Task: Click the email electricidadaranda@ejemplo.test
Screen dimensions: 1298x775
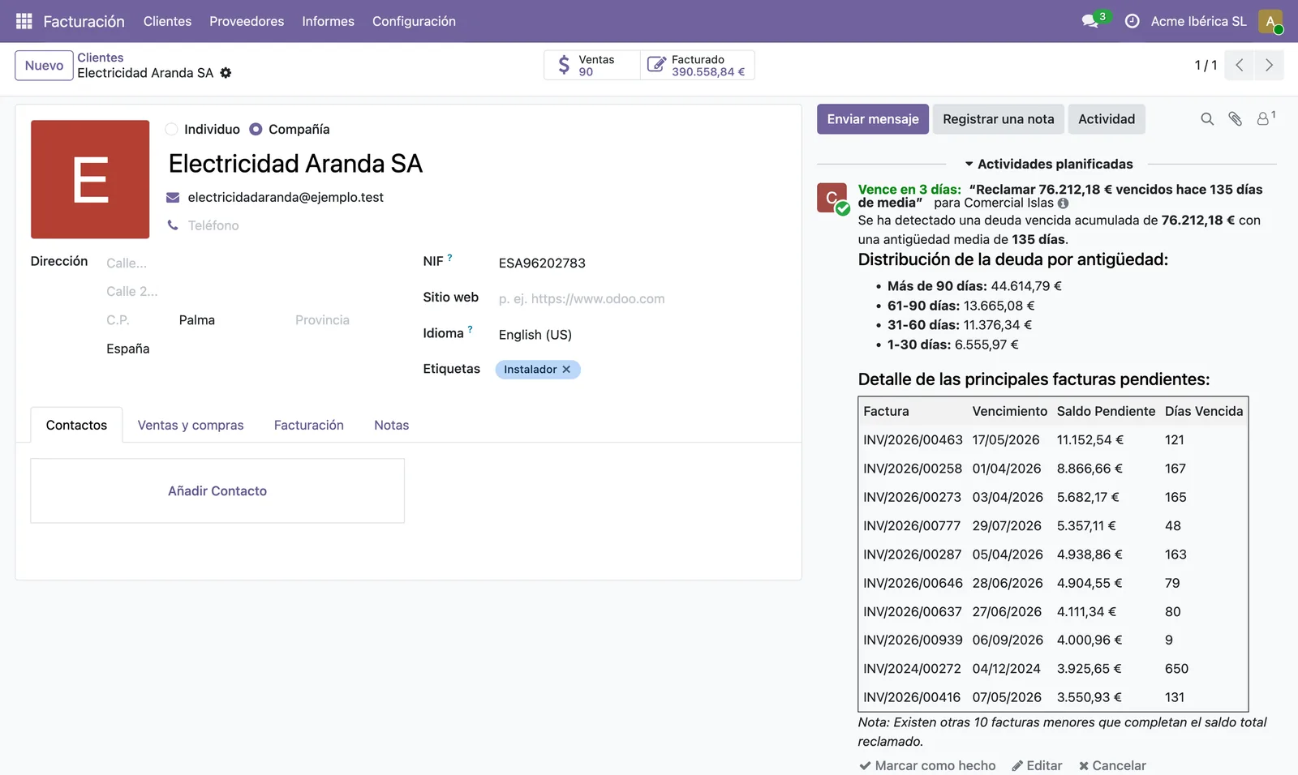Action: click(x=286, y=198)
